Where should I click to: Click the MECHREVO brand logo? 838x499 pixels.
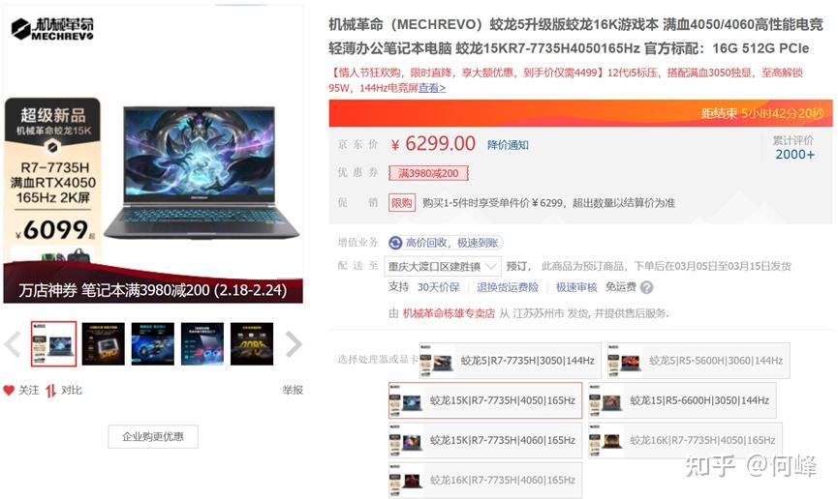[52, 28]
